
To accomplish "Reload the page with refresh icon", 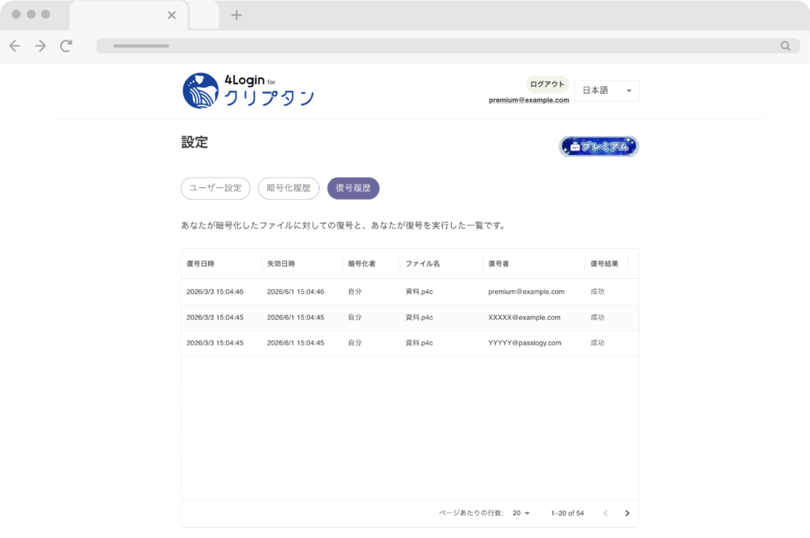I will coord(66,46).
